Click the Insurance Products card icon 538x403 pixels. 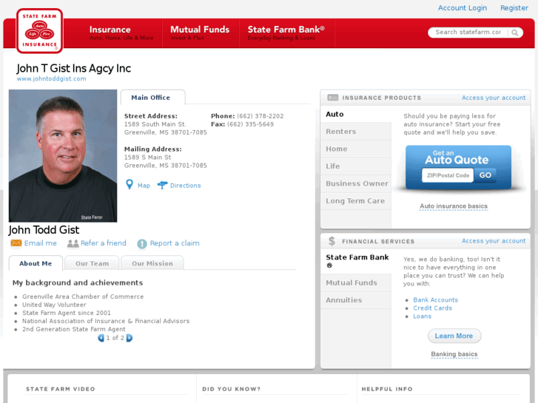(333, 98)
